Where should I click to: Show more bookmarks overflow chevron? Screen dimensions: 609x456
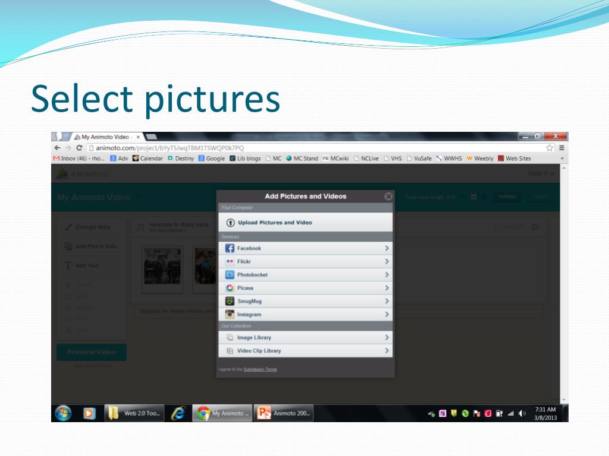tap(561, 158)
